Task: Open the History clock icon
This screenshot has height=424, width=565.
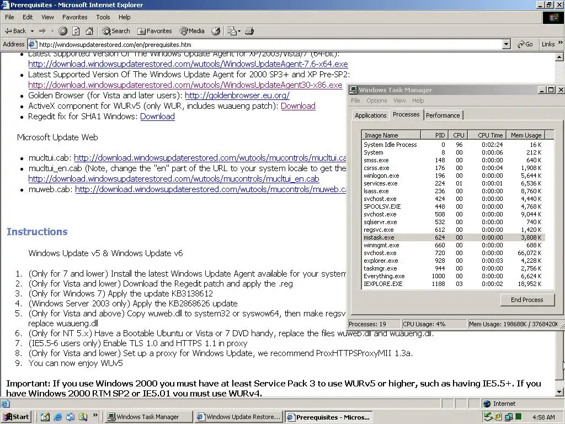Action: point(216,31)
